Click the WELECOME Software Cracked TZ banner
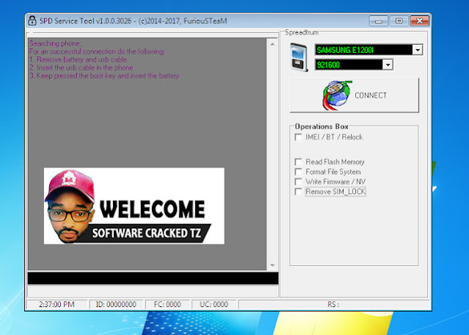469x335 pixels. 134,206
